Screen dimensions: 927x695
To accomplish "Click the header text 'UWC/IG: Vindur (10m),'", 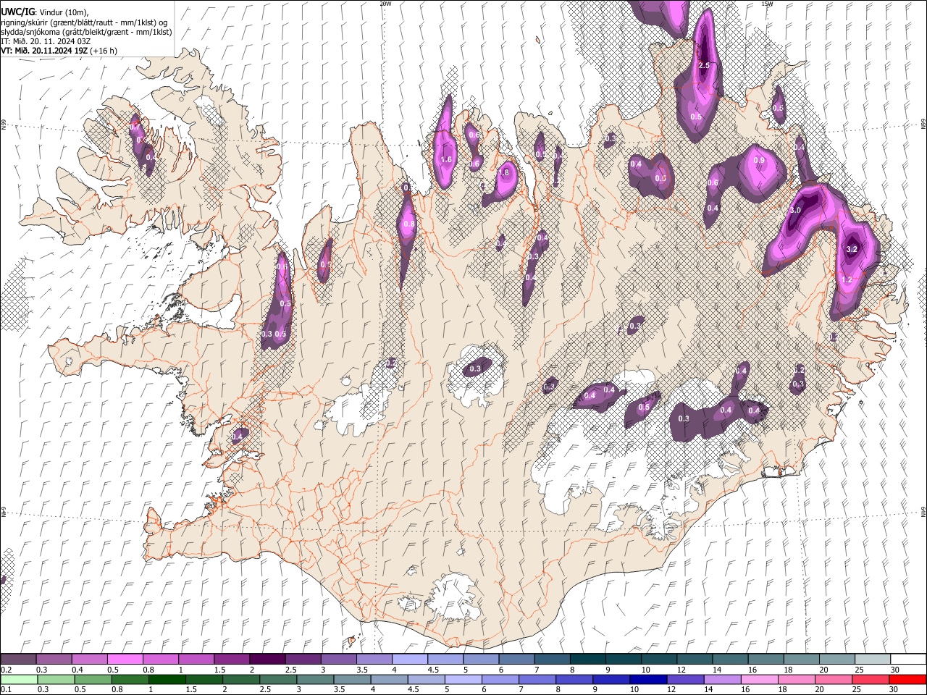I will [x=45, y=12].
